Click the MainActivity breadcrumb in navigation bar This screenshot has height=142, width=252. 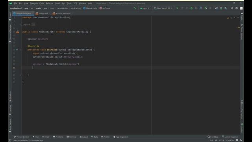[90, 8]
